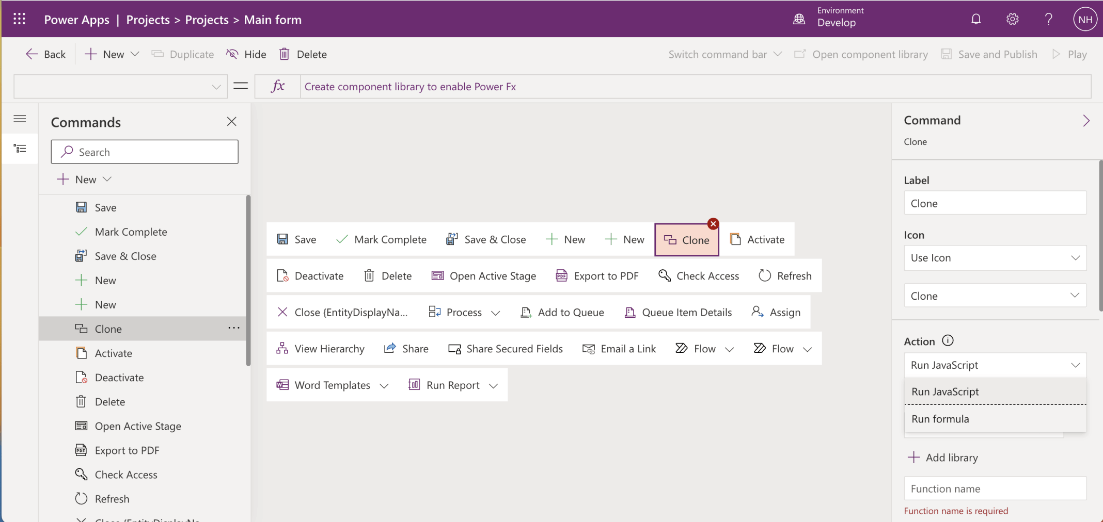The height and width of the screenshot is (522, 1103).
Task: Hide the selected command via Hide
Action: (246, 54)
